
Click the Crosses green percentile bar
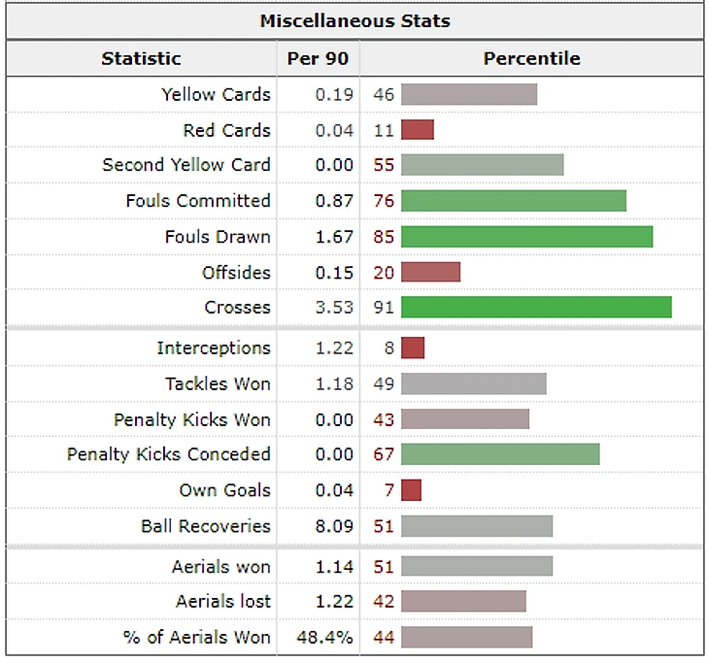click(536, 308)
